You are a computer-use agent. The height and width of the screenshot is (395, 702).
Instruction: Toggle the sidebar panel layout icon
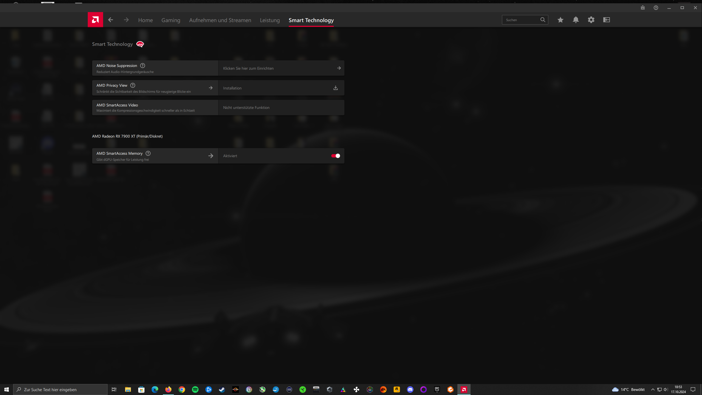[606, 20]
